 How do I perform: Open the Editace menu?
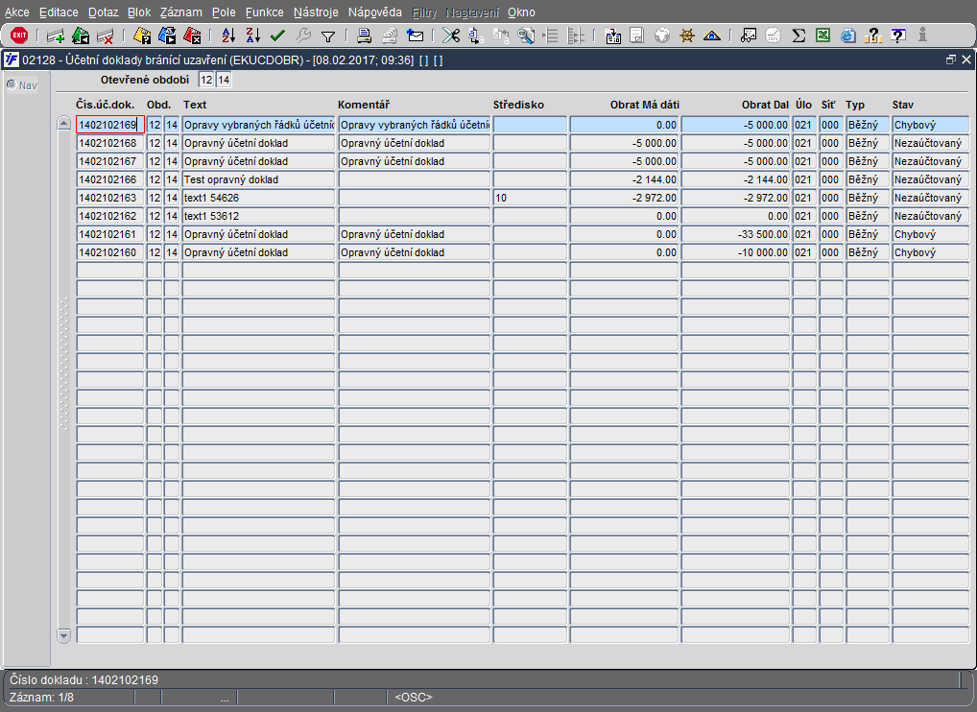(x=59, y=12)
